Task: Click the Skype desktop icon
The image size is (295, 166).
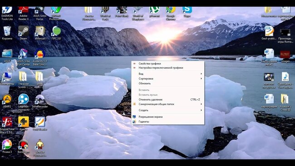Action: [x=187, y=12]
